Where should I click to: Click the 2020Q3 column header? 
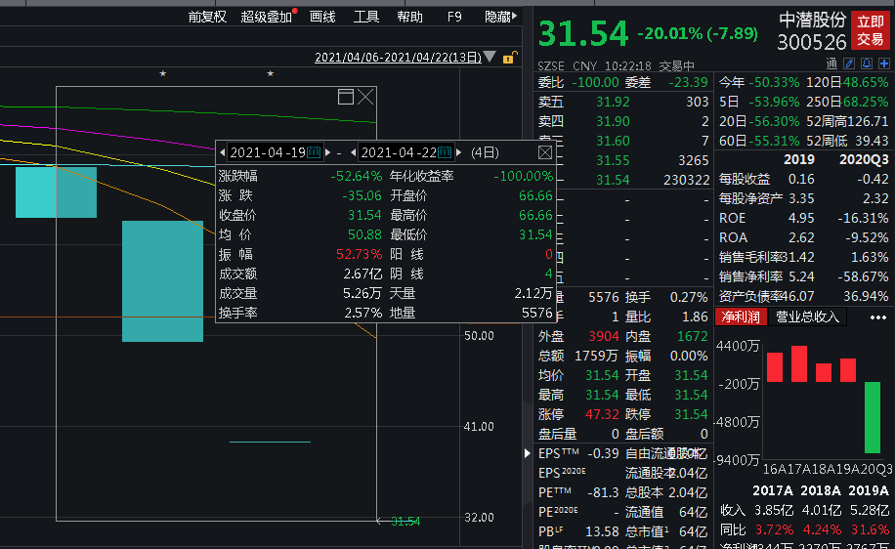pos(864,160)
